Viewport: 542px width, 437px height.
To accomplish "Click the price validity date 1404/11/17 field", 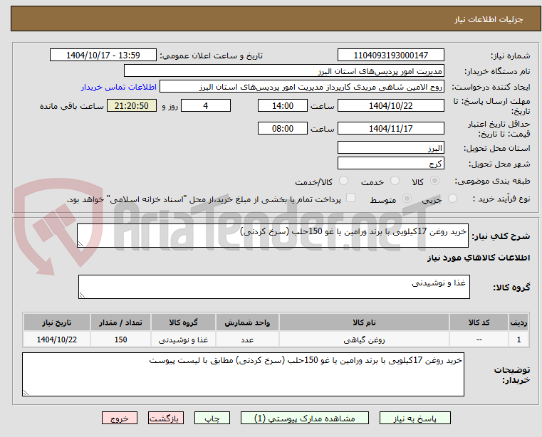I will click(390, 129).
